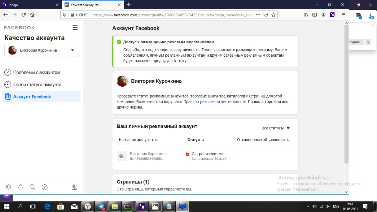Image resolution: width=377 pixels, height=212 pixels.
Task: Close the popup in background window
Action: (x=373, y=26)
